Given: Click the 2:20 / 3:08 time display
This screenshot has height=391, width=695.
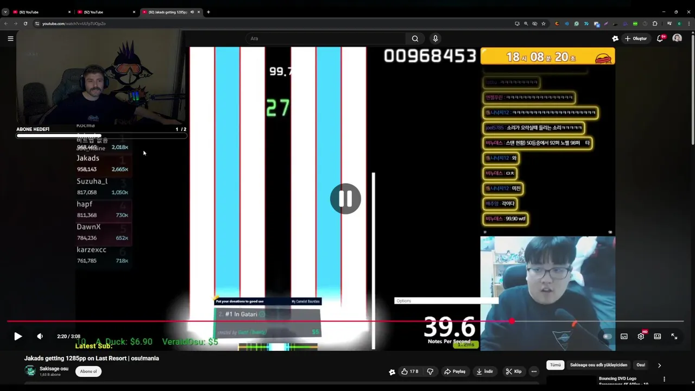Looking at the screenshot, I should point(68,336).
